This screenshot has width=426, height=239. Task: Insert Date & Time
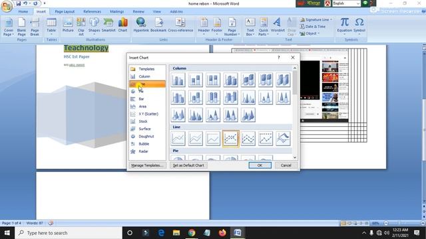point(313,27)
